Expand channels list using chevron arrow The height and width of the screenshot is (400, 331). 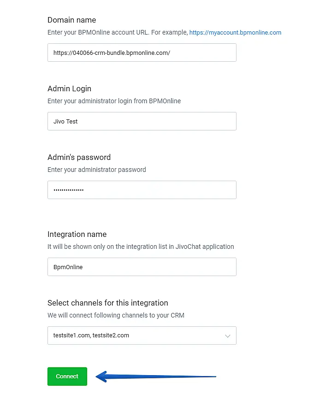coord(227,336)
